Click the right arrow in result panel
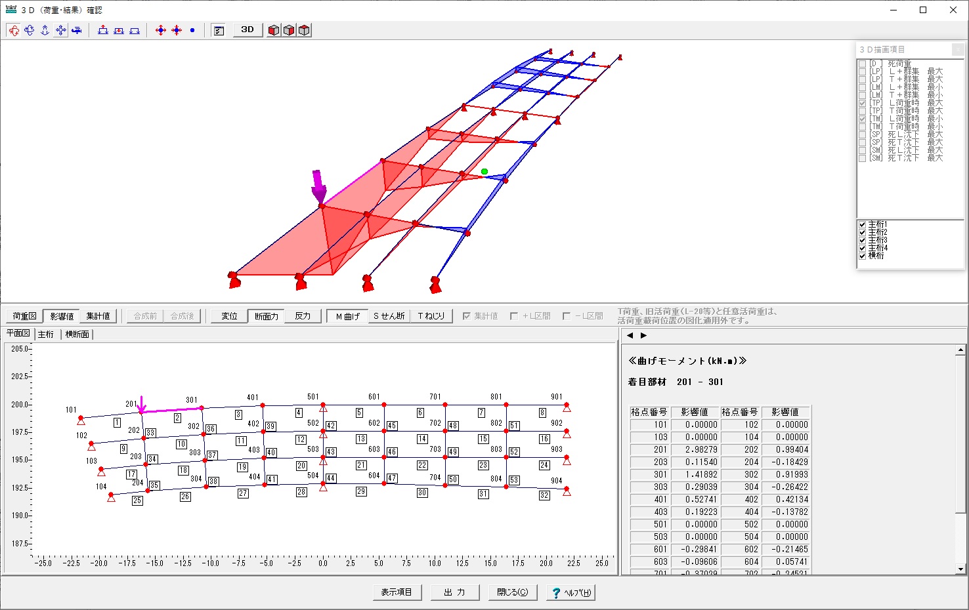The height and width of the screenshot is (610, 969). [643, 335]
